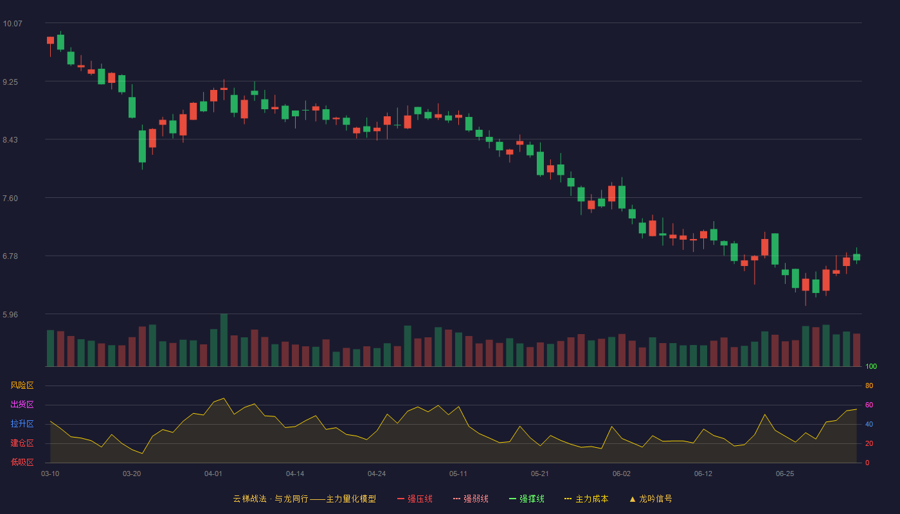Toggle the 强弱线 legend series
Screen dimensions: 900x514
click(x=471, y=499)
